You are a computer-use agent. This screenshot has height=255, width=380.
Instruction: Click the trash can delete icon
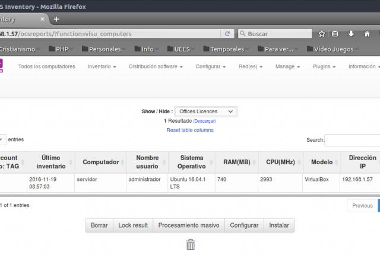191,244
